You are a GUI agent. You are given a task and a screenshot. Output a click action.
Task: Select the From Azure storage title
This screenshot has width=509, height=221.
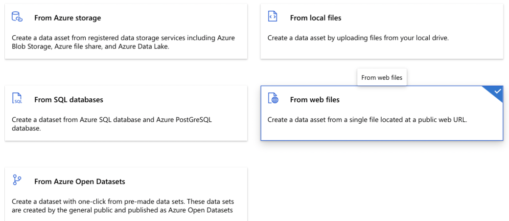point(68,18)
